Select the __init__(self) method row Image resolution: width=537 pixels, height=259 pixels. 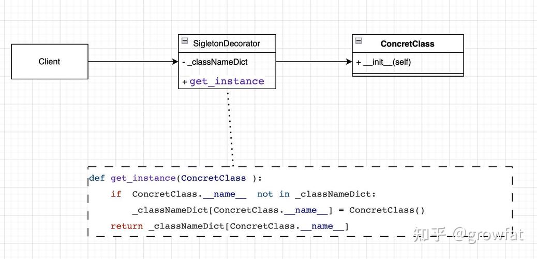tap(386, 62)
